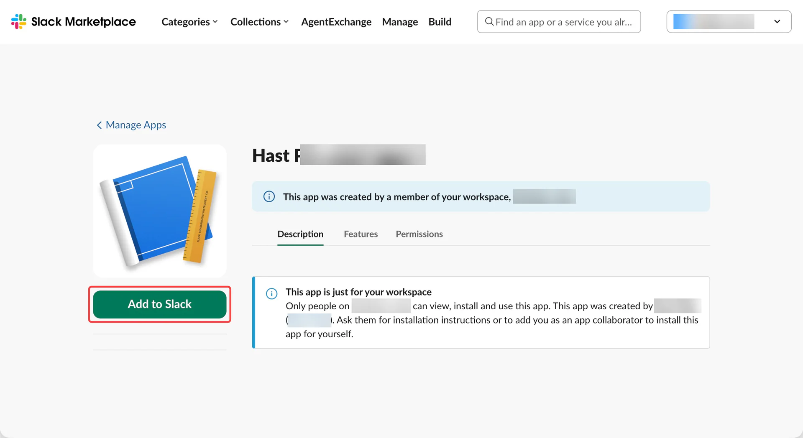Viewport: 803px width, 438px height.
Task: Expand the Collections dropdown menu
Action: (x=259, y=22)
